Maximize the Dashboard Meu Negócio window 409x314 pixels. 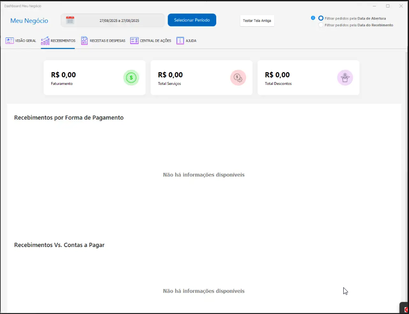point(387,6)
